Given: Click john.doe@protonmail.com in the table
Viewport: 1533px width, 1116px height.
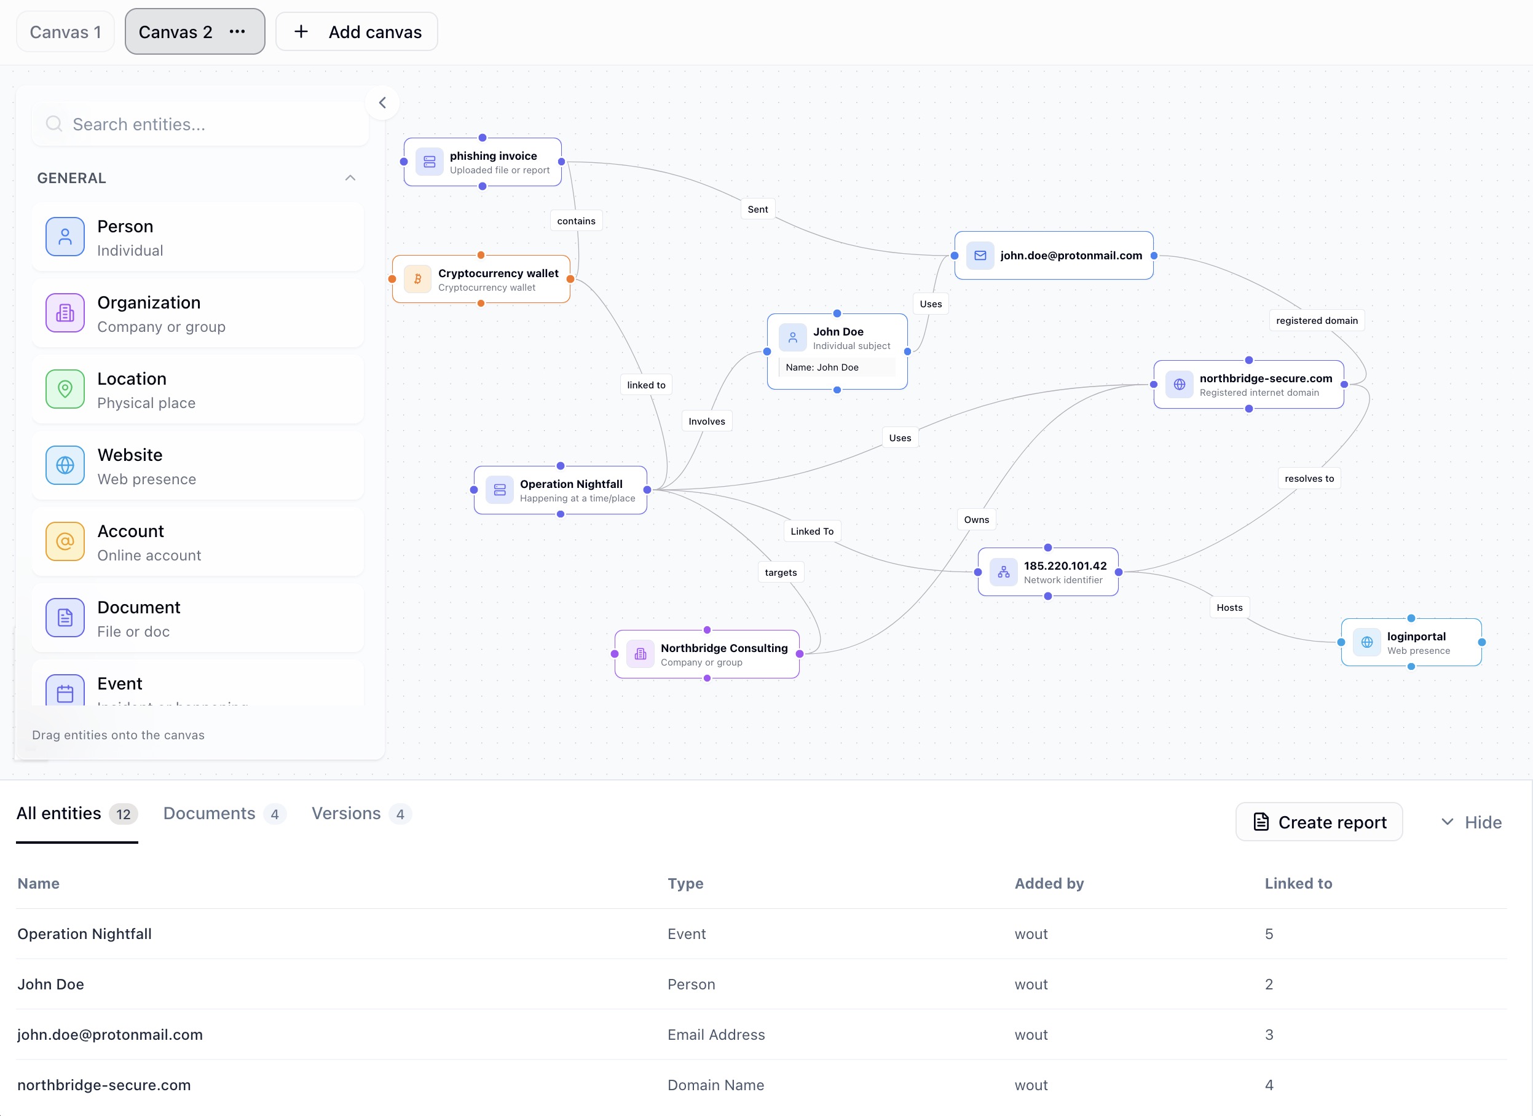Looking at the screenshot, I should pyautogui.click(x=109, y=1034).
